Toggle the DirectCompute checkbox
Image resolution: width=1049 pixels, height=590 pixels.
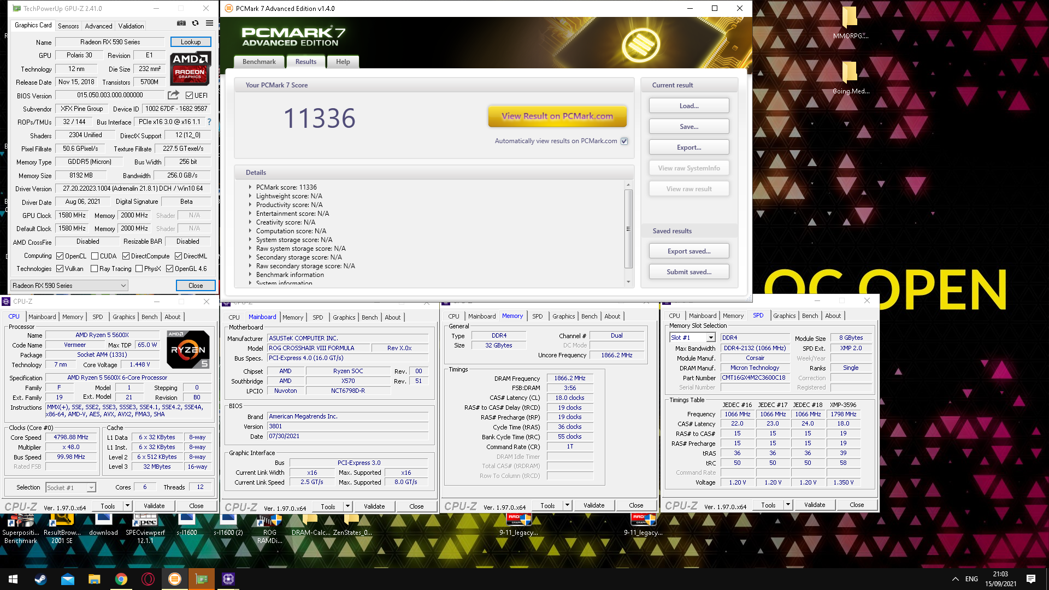(126, 256)
